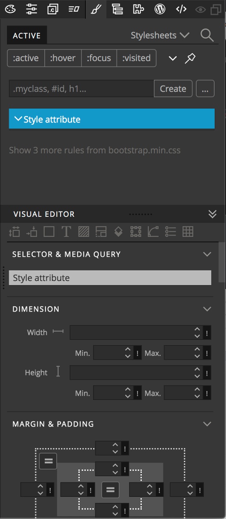Select the Style attribute rule header
The width and height of the screenshot is (226, 519).
click(x=112, y=119)
